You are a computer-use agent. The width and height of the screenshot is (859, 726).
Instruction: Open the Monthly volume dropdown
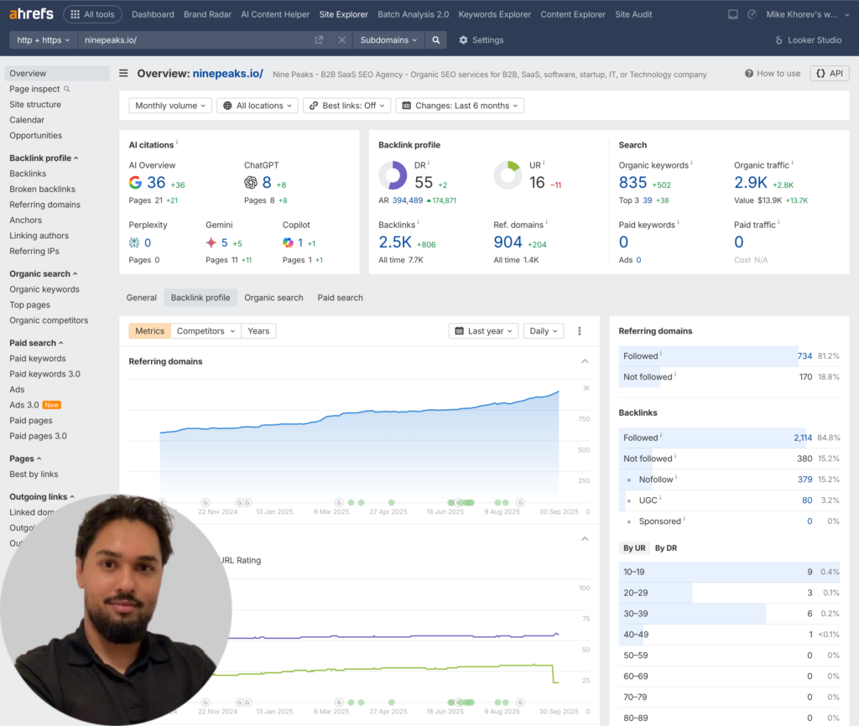pos(169,106)
